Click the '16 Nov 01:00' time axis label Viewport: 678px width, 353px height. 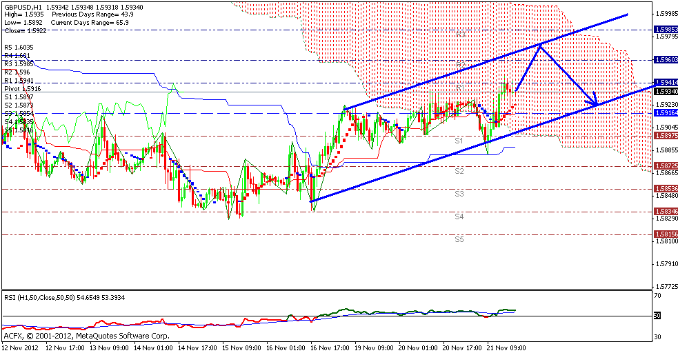coord(286,347)
